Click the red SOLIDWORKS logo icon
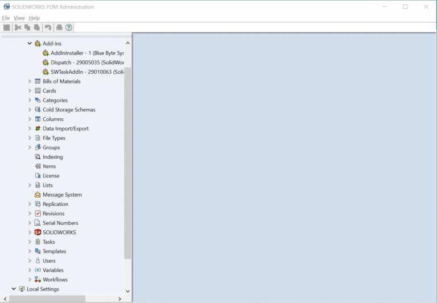This screenshot has height=303, width=437. coord(38,233)
